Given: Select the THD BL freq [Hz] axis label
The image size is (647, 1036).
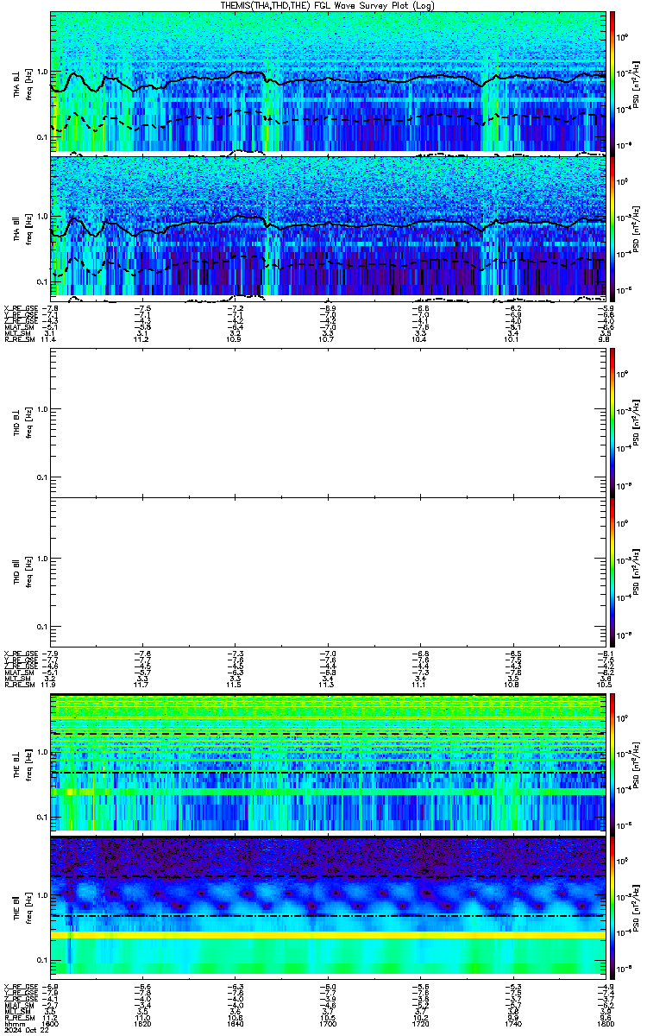Looking at the screenshot, I should 22,422.
